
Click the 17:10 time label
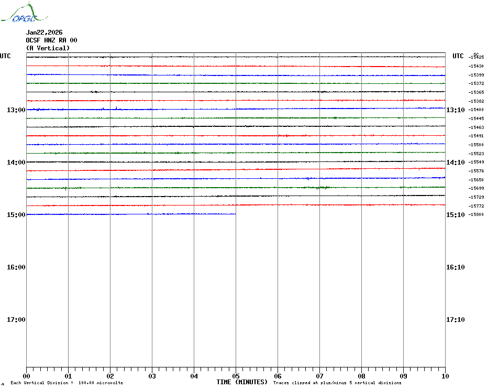456,320
